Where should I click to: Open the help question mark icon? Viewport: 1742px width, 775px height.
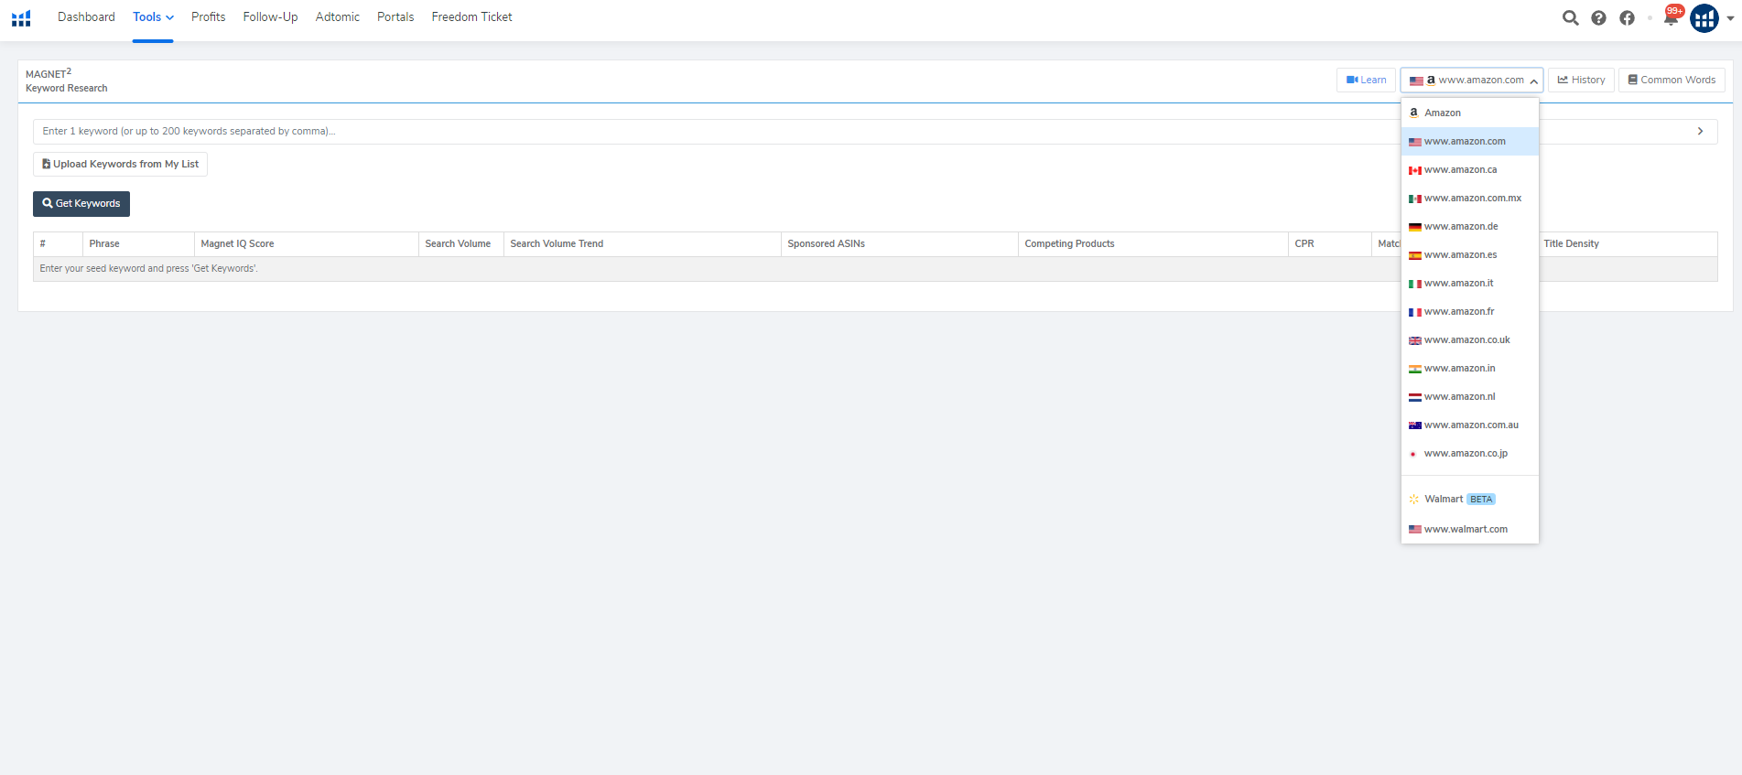[x=1598, y=17]
